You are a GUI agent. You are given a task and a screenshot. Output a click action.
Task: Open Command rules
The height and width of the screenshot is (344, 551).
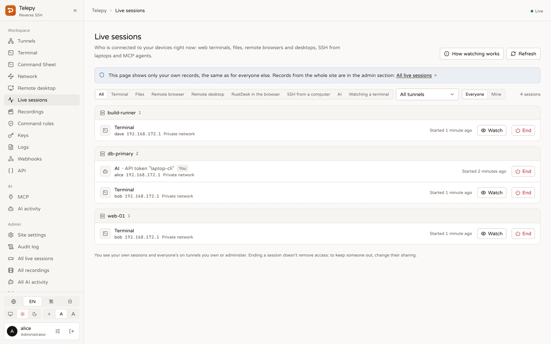(42, 124)
